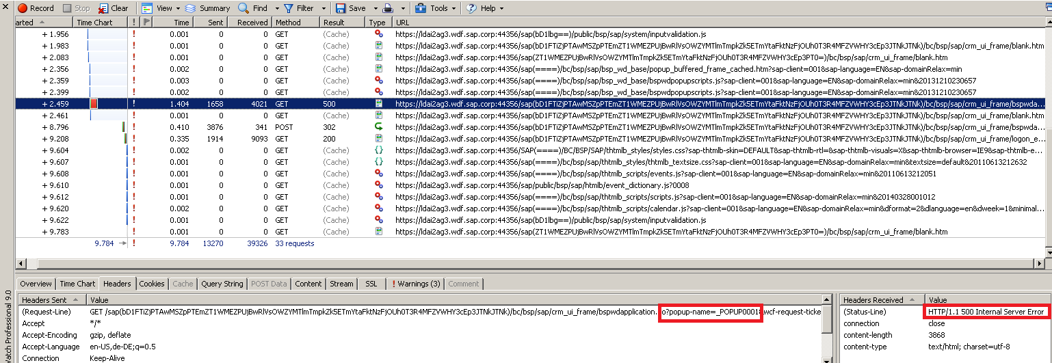Sort by the Started column header
The width and height of the screenshot is (1052, 363).
pos(44,23)
